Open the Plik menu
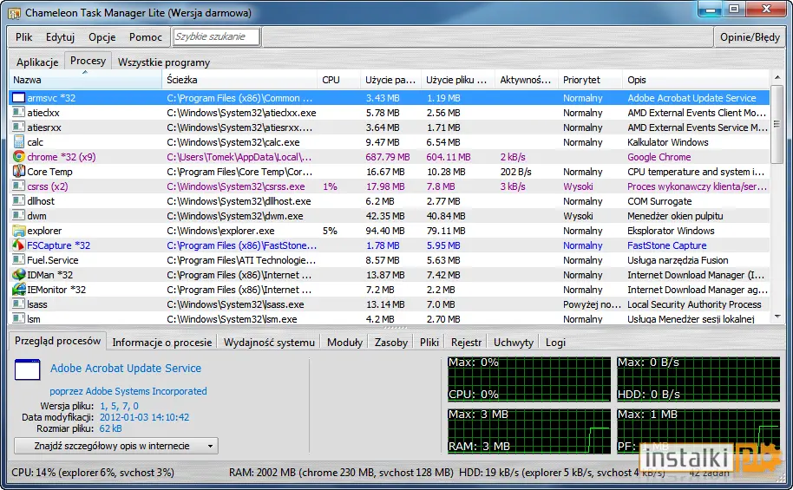Image resolution: width=793 pixels, height=490 pixels. pyautogui.click(x=23, y=37)
